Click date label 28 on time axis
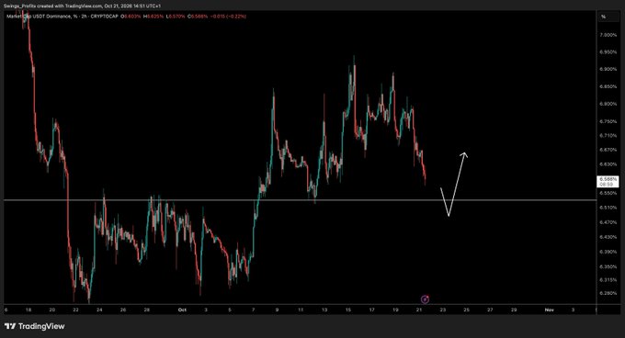Viewport: 625px width, 338px height. pos(147,310)
